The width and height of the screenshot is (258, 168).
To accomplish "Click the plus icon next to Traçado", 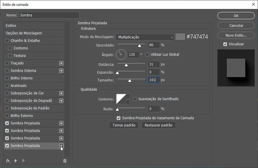I will point(61,63).
